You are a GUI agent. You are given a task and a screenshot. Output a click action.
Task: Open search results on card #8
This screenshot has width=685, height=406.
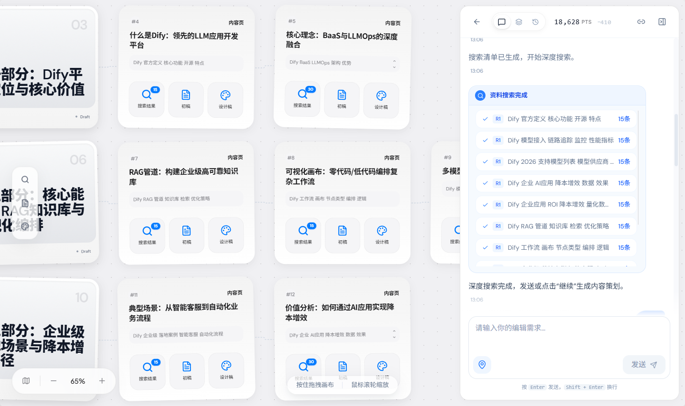tap(303, 236)
